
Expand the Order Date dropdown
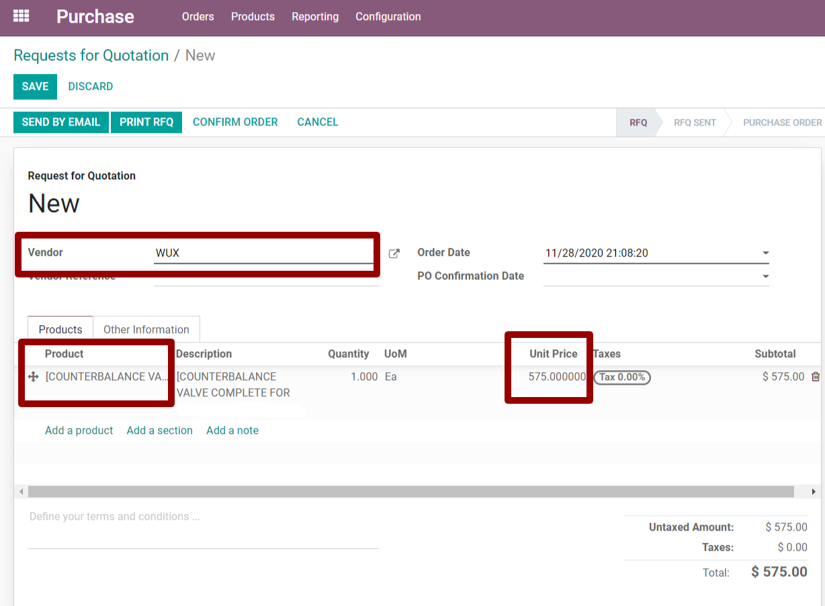pyautogui.click(x=765, y=253)
